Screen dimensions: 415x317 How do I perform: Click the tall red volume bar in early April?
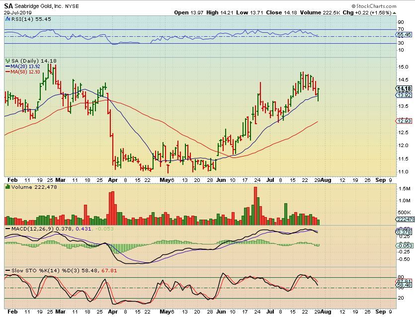[113, 208]
